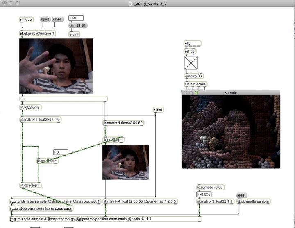The height and width of the screenshot is (228, 295).
Task: Select the number box showing 50
Action: point(76,18)
